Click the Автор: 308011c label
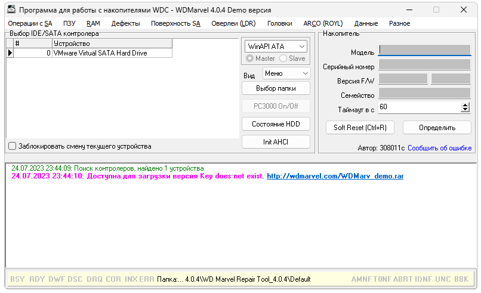Screen dimensions: 481x293 pyautogui.click(x=381, y=148)
